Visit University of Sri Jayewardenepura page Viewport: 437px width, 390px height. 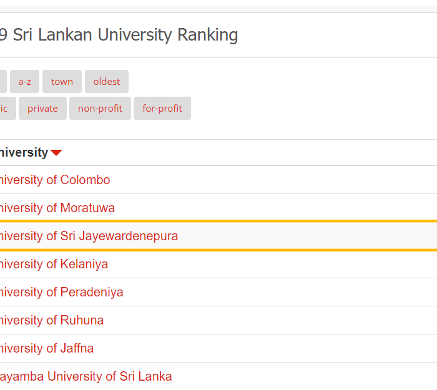[87, 236]
